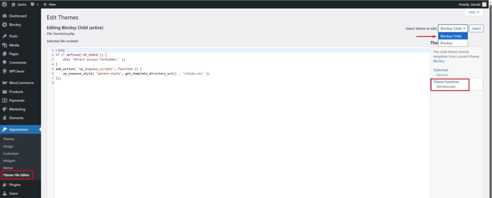
Task: Click the Blocksy sidebar icon
Action: click(x=4, y=25)
